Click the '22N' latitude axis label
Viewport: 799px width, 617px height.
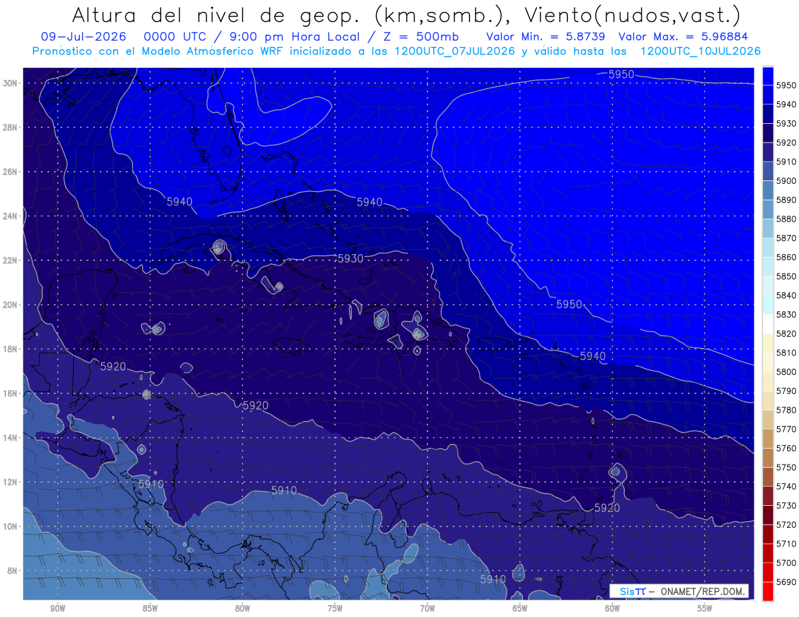coord(9,260)
